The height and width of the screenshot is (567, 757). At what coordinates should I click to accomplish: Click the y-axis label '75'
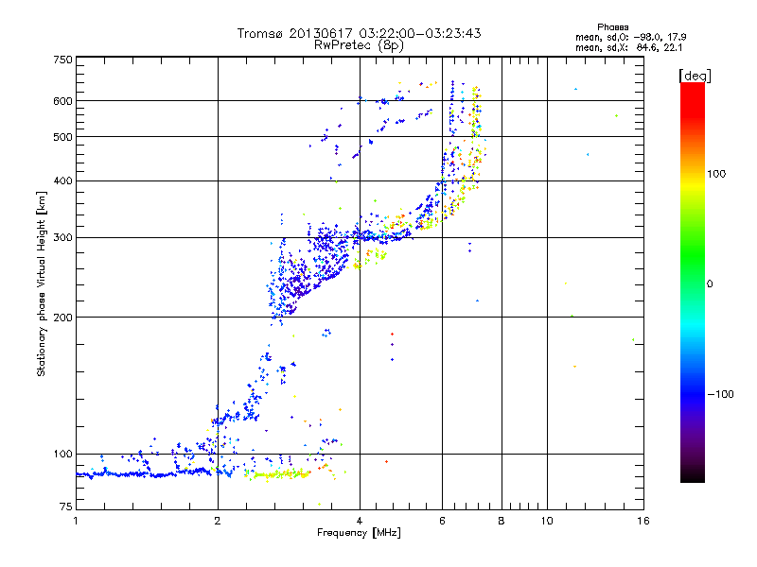pyautogui.click(x=66, y=507)
